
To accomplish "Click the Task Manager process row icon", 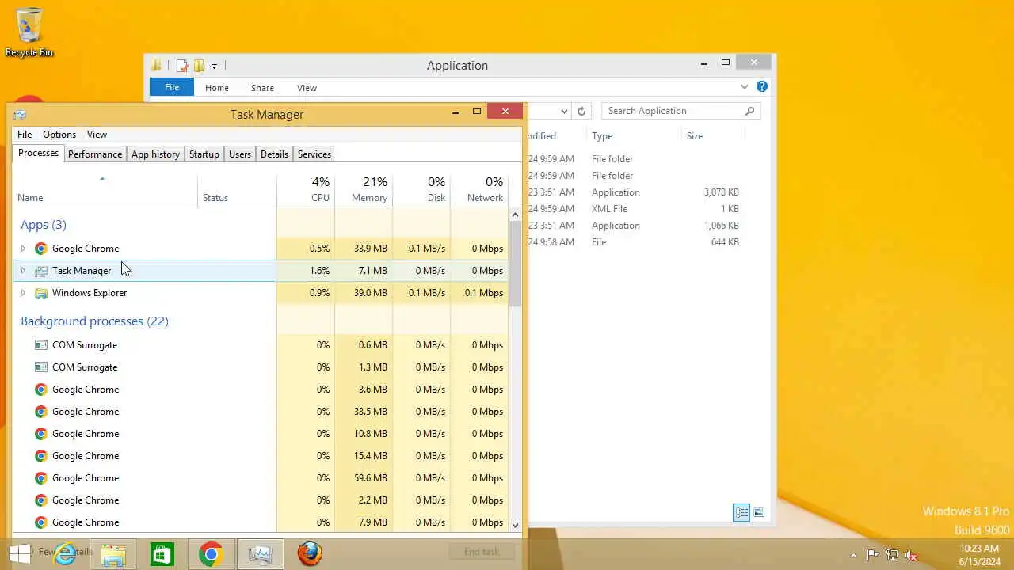I will (x=41, y=271).
